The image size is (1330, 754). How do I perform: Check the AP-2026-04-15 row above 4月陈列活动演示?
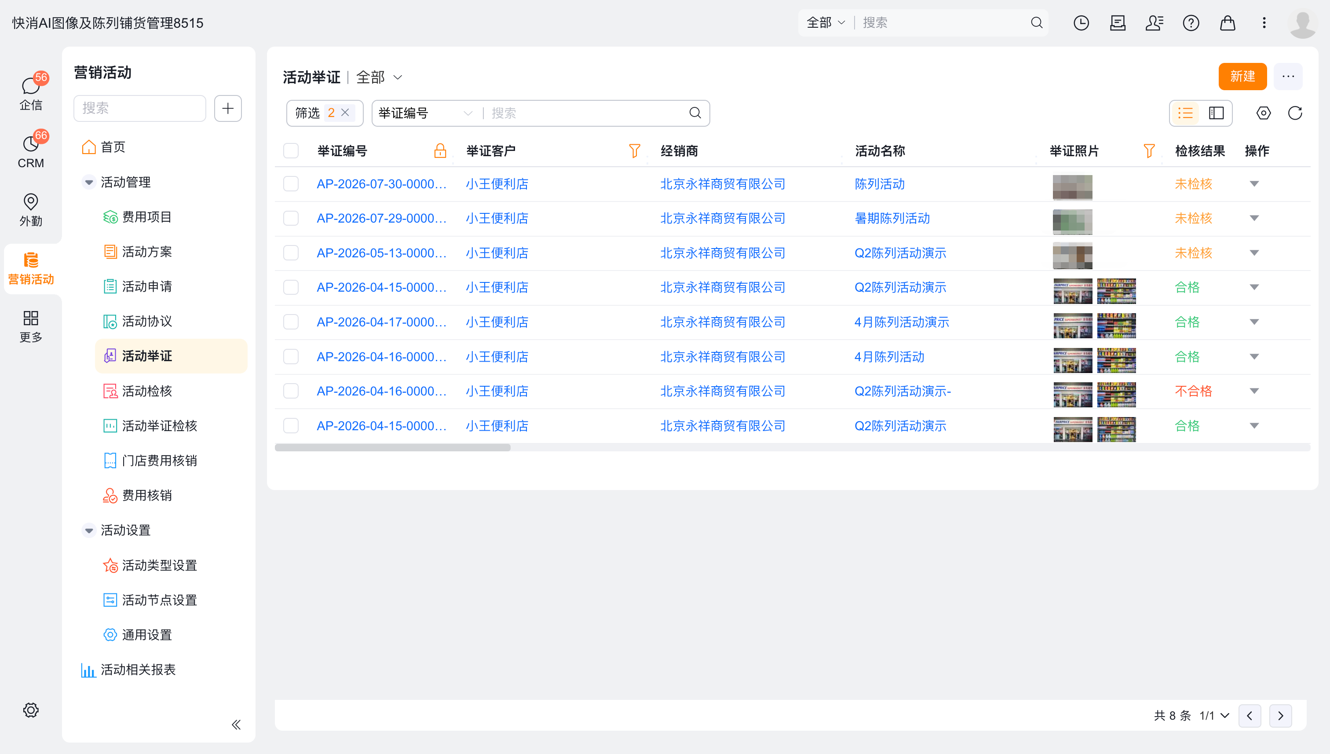point(291,287)
